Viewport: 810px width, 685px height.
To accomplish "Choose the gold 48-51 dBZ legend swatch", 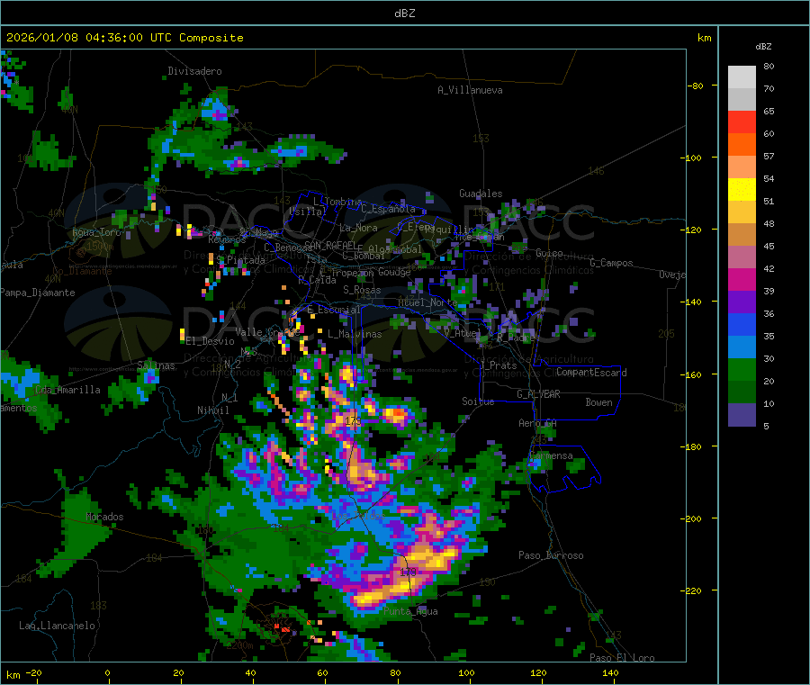I will [742, 212].
